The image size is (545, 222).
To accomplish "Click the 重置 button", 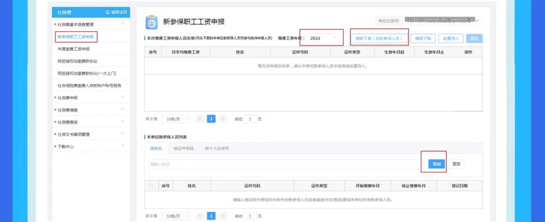I will click(x=456, y=164).
